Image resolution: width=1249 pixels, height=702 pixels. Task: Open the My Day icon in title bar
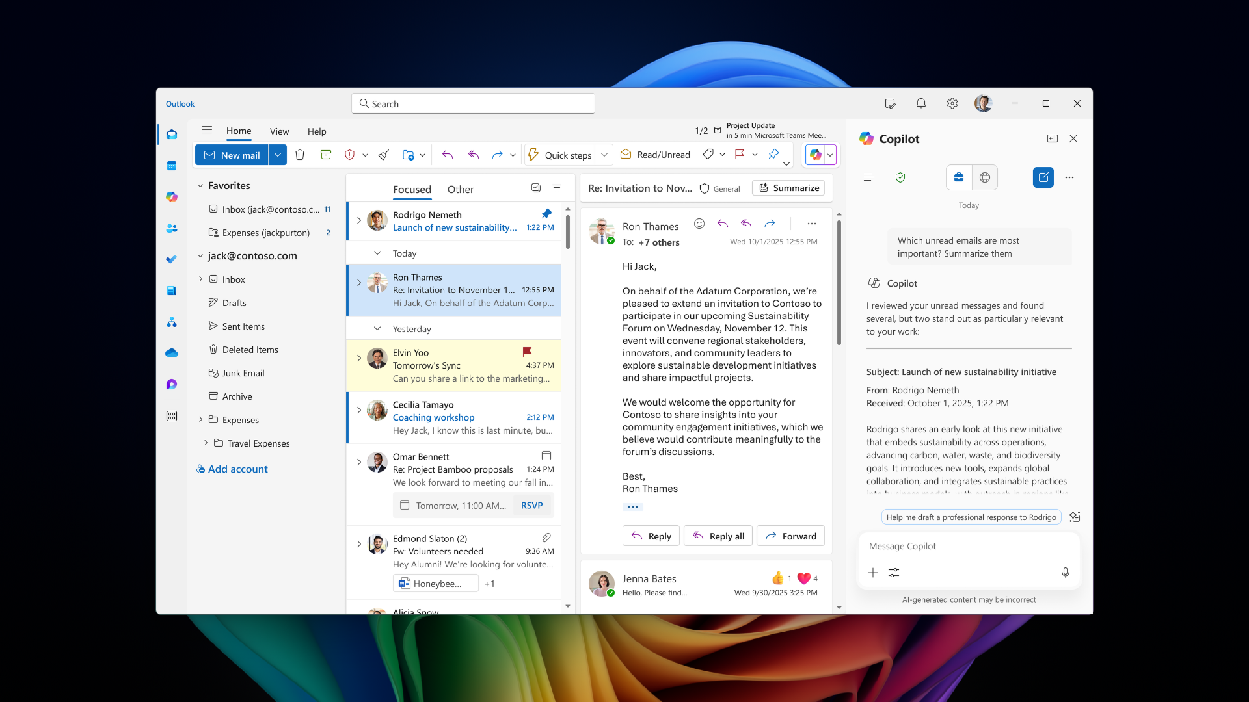[x=890, y=103]
